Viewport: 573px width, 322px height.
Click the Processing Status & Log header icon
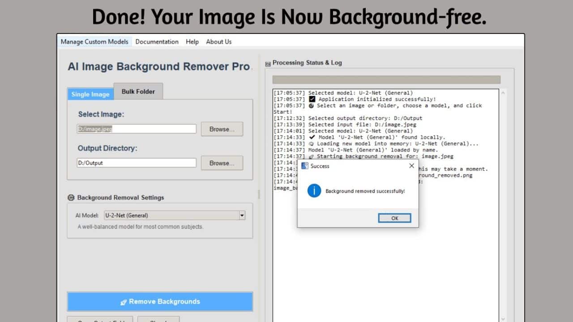click(268, 64)
